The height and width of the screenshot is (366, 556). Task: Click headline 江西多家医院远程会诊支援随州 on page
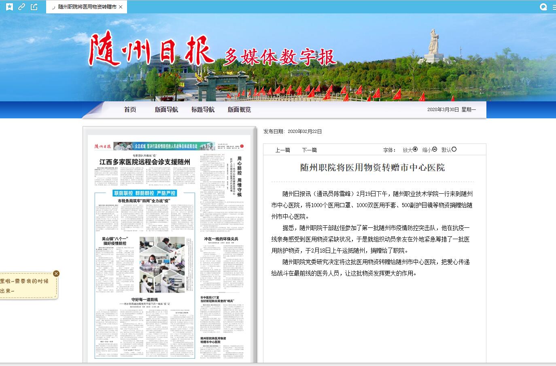tap(144, 162)
